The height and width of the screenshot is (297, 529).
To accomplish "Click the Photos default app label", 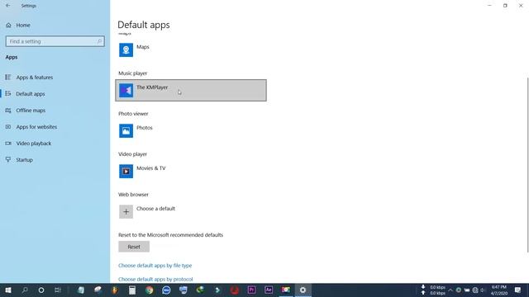I will tap(145, 128).
